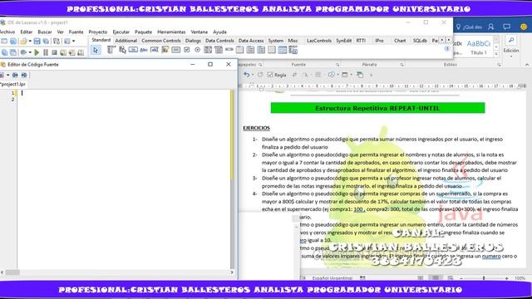Open the open-file dropdown arrow in Lazarus

pos(30,41)
